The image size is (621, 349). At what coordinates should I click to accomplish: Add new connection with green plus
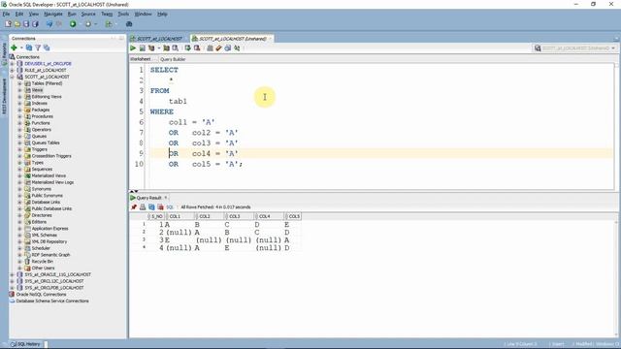tap(14, 48)
